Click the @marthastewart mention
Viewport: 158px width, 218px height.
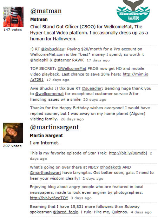(46, 173)
